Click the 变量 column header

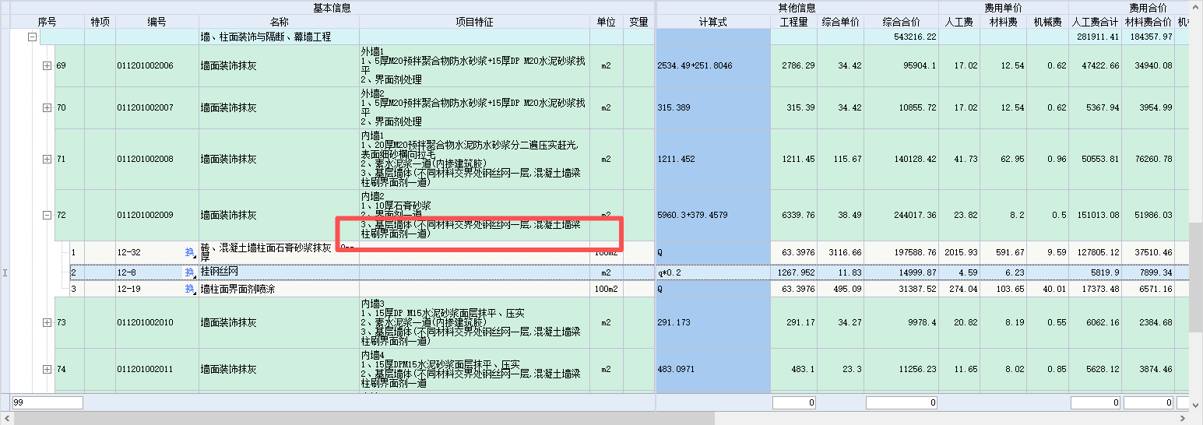[638, 22]
